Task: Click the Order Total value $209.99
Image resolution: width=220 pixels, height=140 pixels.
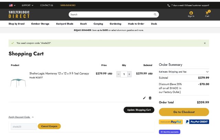Action: (x=203, y=102)
